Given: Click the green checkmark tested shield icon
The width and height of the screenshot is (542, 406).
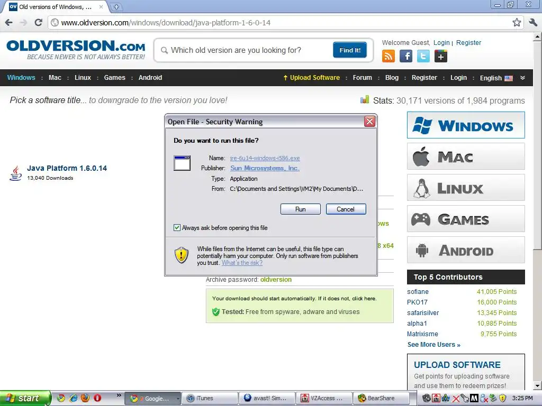Looking at the screenshot, I should click(216, 312).
